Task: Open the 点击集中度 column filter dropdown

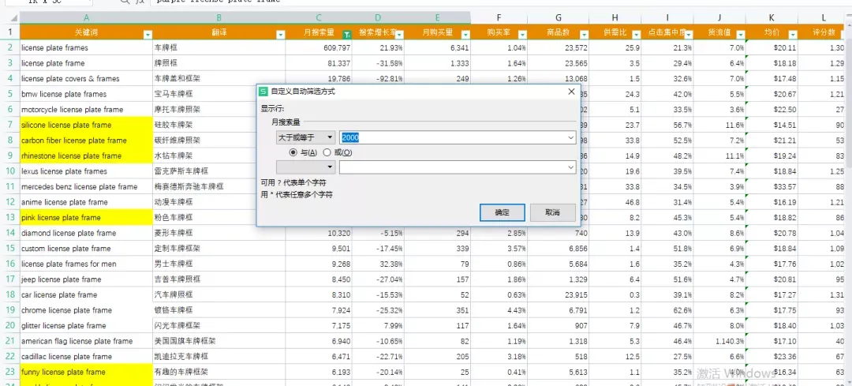Action: [x=689, y=35]
